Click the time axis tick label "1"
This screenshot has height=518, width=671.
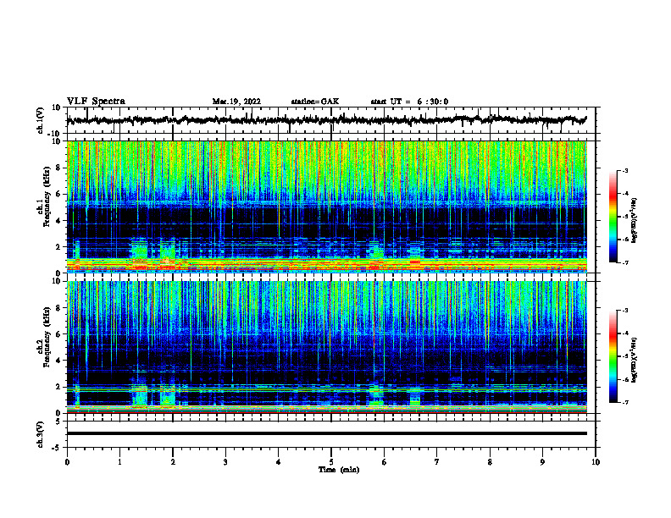click(x=119, y=462)
